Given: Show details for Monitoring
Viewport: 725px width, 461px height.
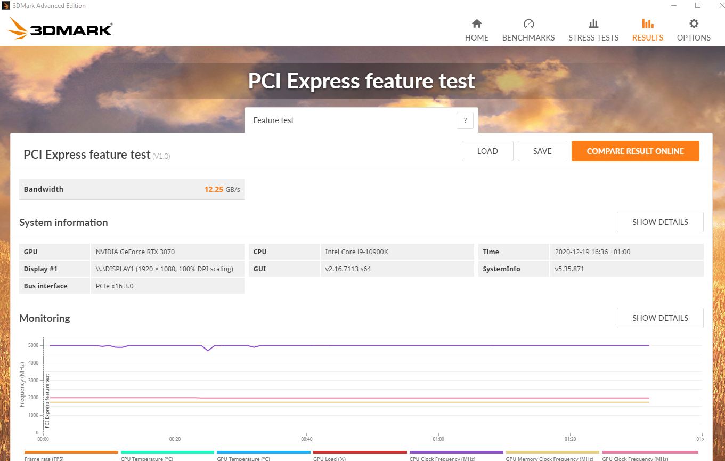Looking at the screenshot, I should (660, 318).
